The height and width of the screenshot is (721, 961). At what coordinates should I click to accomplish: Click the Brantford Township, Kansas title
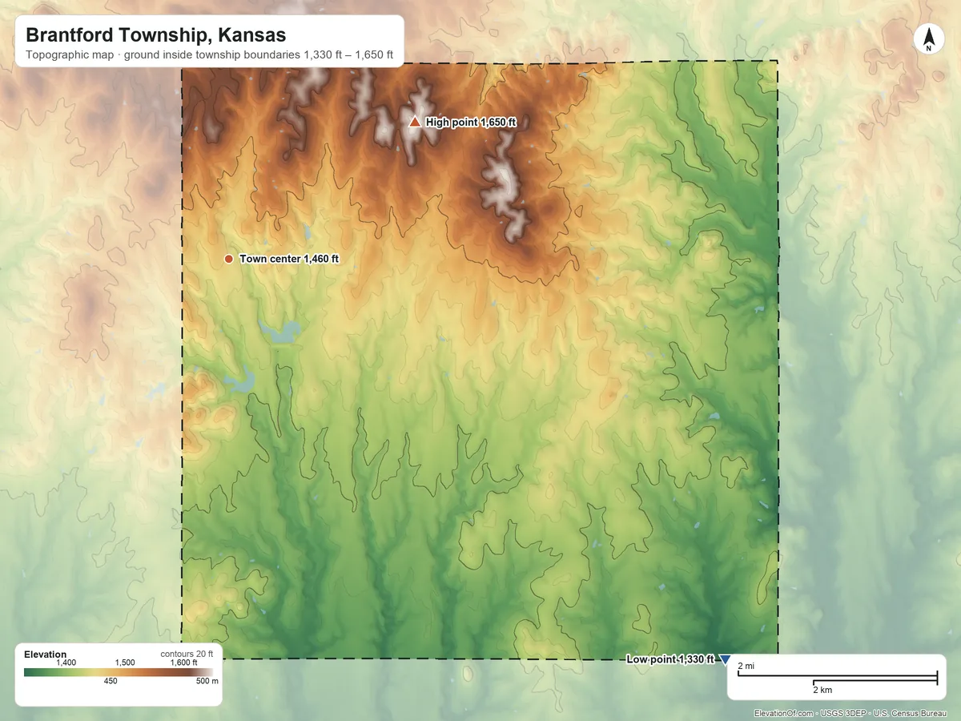[156, 35]
